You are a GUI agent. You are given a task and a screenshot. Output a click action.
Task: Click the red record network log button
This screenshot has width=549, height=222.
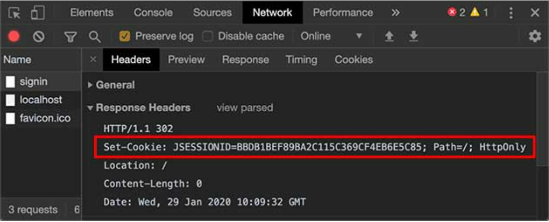click(14, 36)
